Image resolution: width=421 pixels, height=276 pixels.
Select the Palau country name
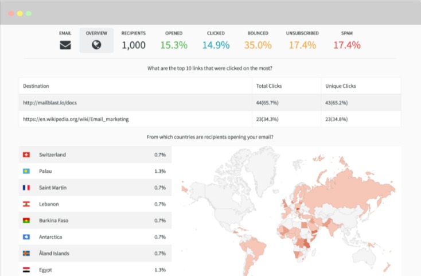(45, 171)
